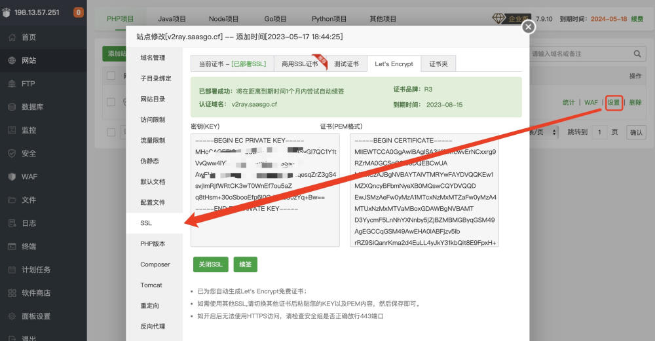Click the home icon beside 首页
The image size is (655, 341).
point(12,37)
